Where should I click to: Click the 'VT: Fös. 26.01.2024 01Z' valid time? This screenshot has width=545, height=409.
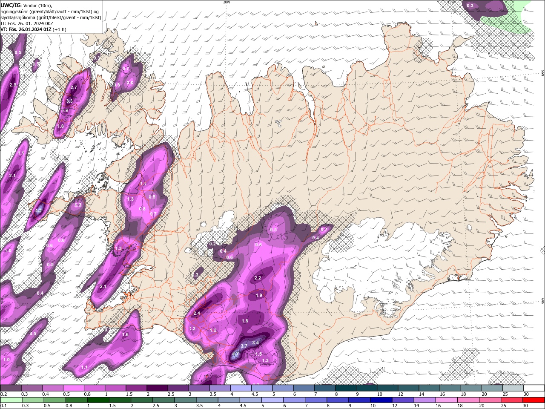[x=26, y=29]
